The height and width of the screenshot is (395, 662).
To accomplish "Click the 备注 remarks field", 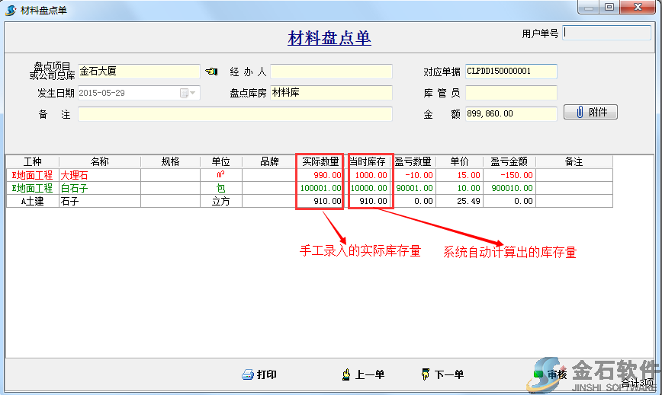I will coord(235,114).
